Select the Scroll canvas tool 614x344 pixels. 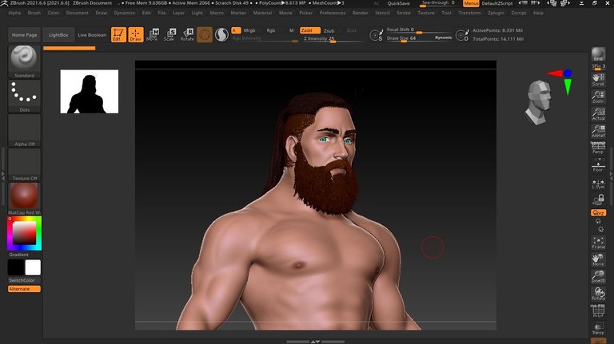pos(598,79)
